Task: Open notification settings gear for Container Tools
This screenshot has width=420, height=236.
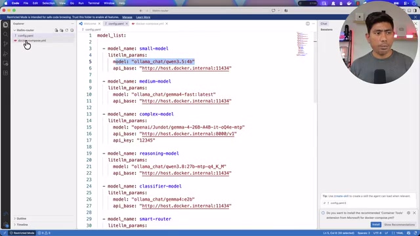Action: [x=408, y=212]
